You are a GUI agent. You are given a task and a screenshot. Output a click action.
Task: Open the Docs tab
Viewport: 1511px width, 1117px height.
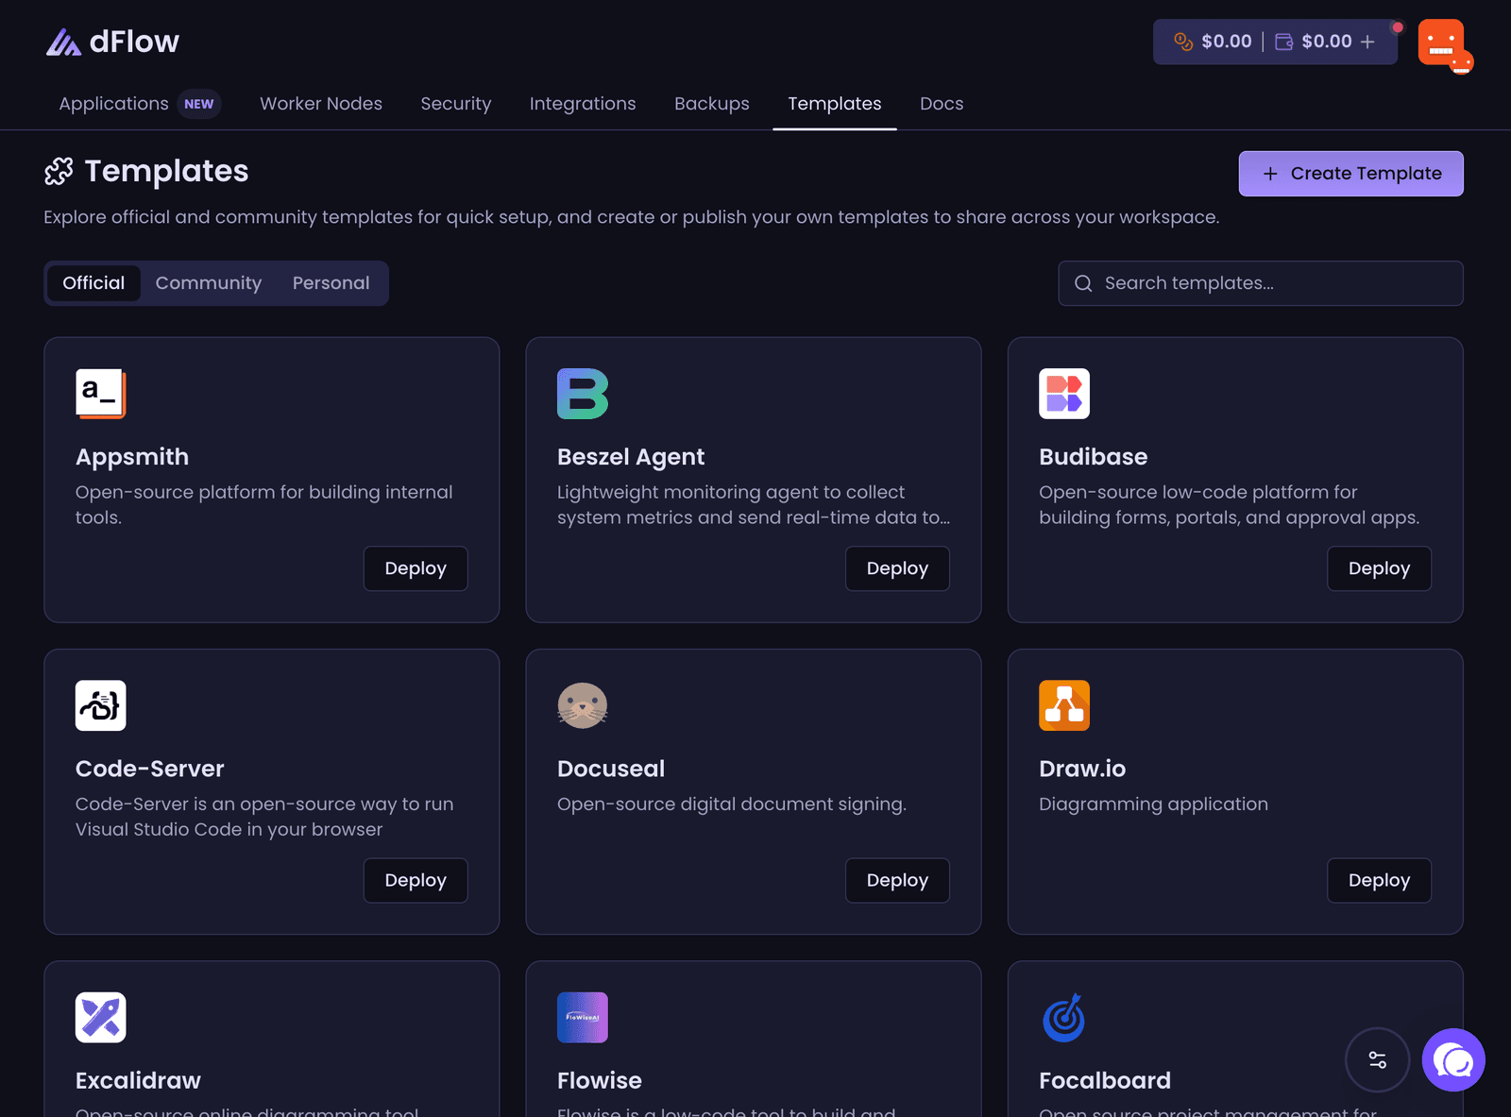942,104
